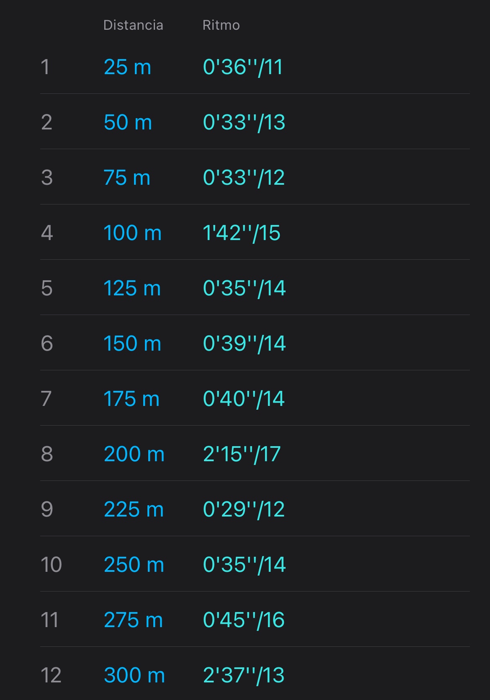Image resolution: width=490 pixels, height=700 pixels.
Task: Tap the 0'40''/14 pace value
Action: (x=244, y=399)
